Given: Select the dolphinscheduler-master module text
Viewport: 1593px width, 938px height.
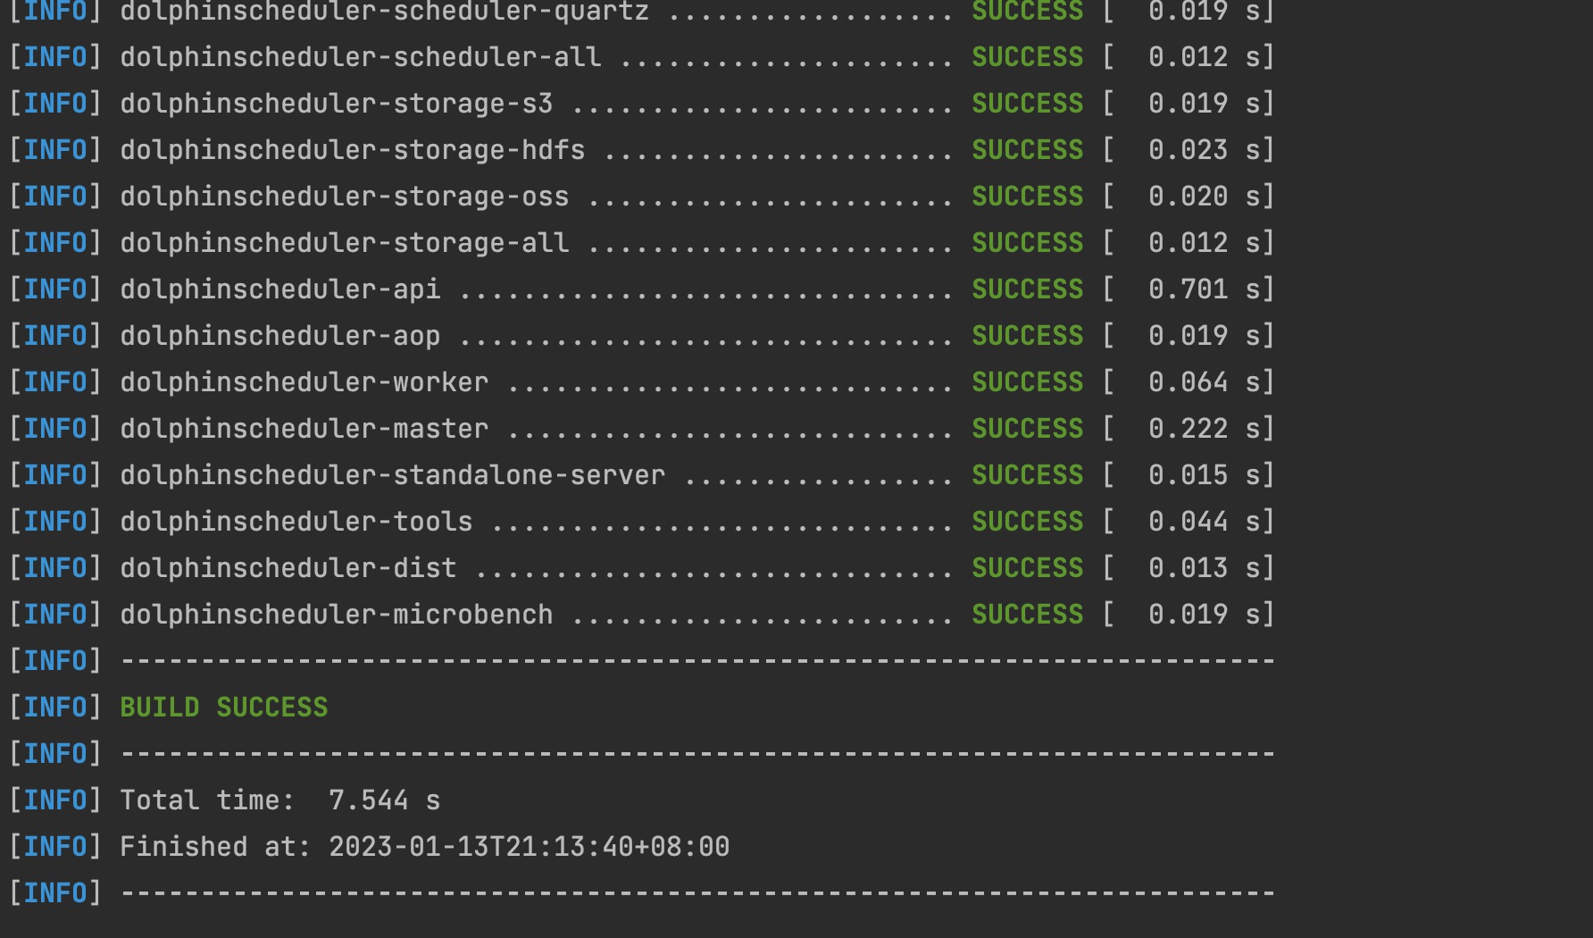Looking at the screenshot, I should pyautogui.click(x=304, y=429).
